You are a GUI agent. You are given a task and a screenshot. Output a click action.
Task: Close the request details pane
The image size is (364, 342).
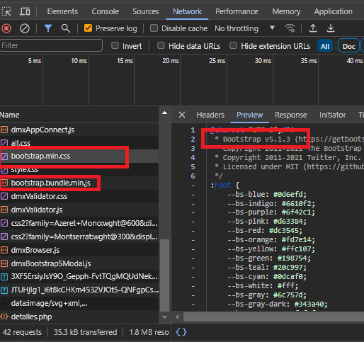(x=182, y=115)
